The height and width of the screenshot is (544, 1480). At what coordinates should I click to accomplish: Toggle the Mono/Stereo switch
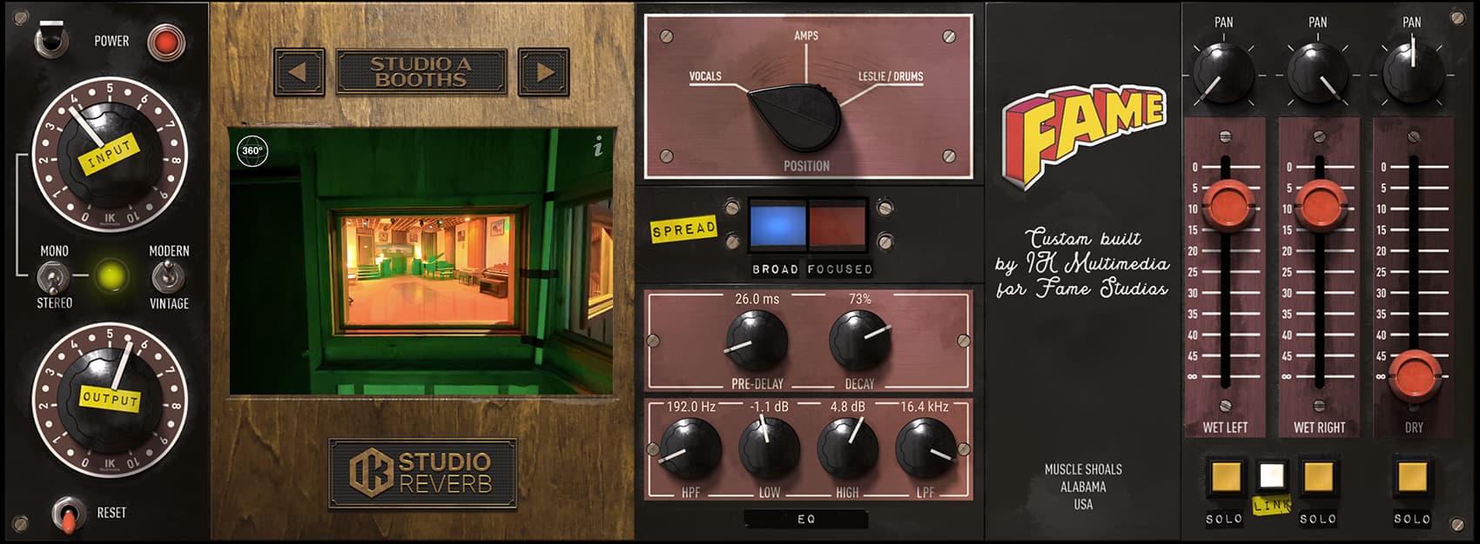click(53, 277)
